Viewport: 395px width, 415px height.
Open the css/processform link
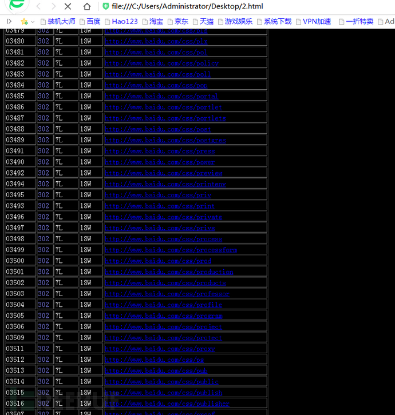(171, 250)
